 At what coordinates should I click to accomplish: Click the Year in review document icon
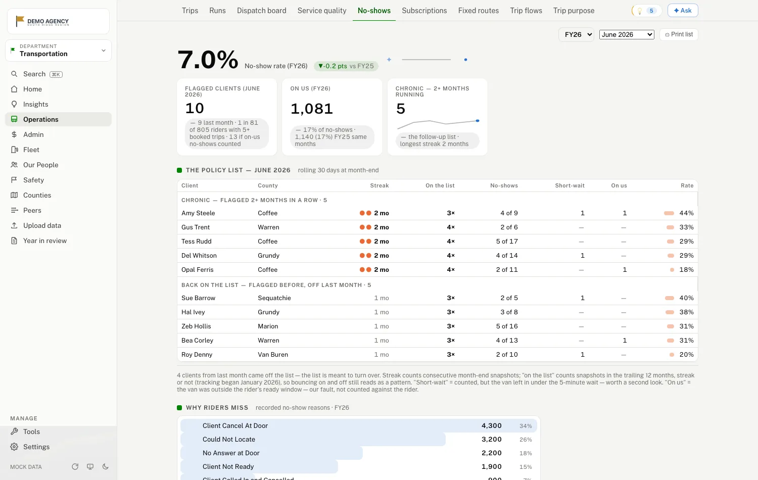[14, 241]
